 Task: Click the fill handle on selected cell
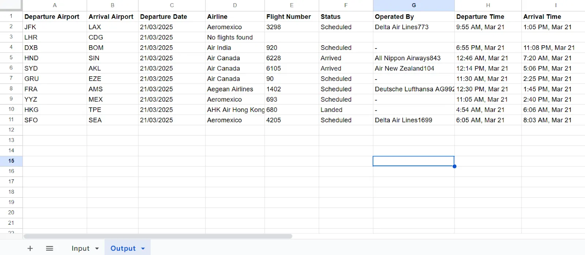tap(454, 166)
